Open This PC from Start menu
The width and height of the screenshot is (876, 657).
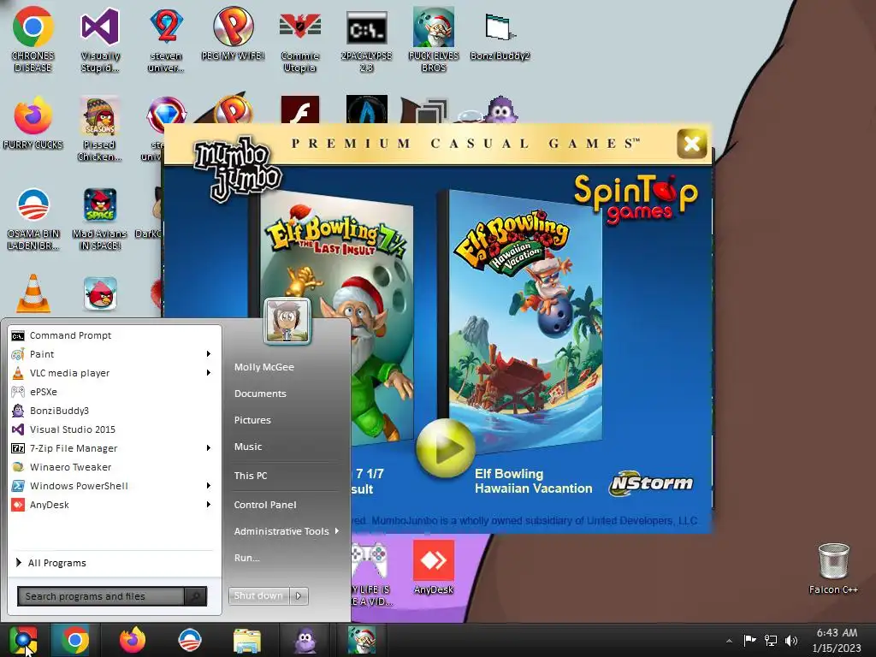251,476
